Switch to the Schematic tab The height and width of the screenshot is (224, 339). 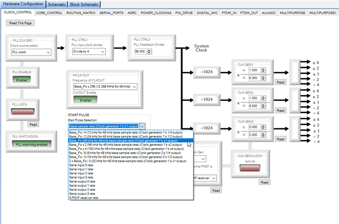pos(57,4)
